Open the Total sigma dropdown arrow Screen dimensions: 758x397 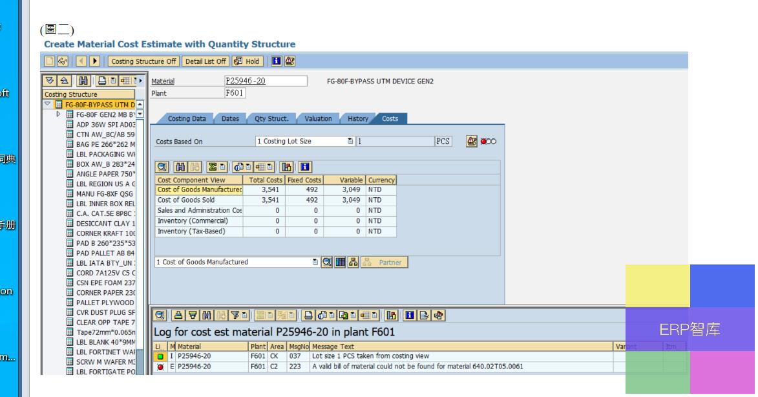pos(222,167)
